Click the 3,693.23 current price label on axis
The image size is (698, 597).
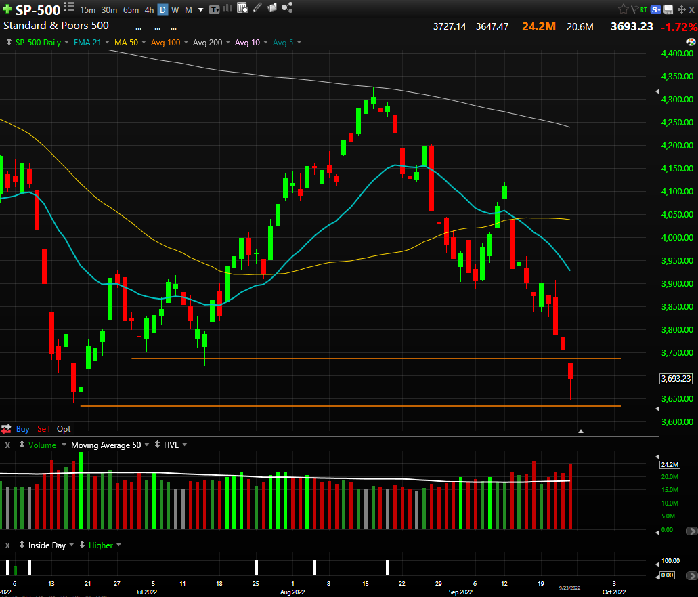click(676, 379)
